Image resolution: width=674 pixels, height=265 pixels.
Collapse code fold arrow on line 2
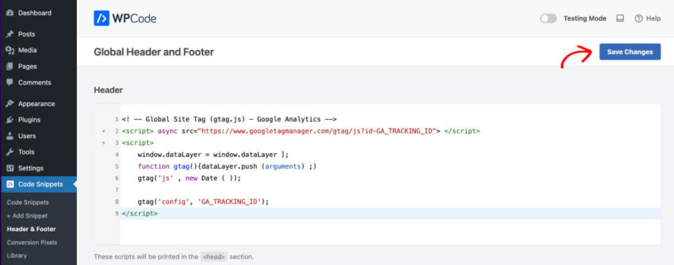(103, 131)
